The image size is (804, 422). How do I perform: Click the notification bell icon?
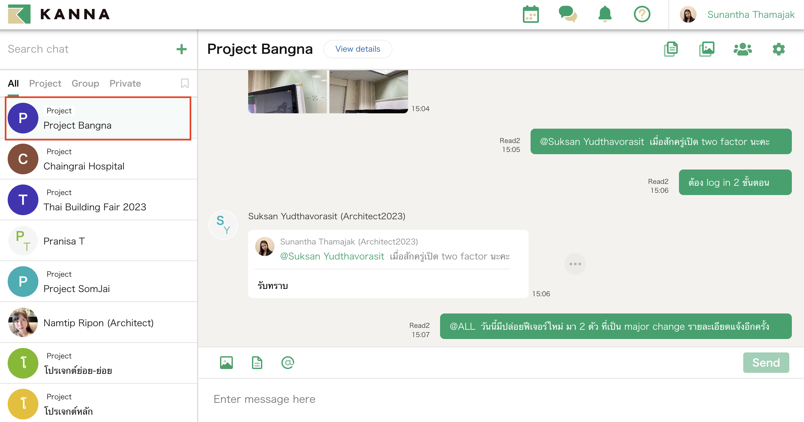[x=605, y=14]
